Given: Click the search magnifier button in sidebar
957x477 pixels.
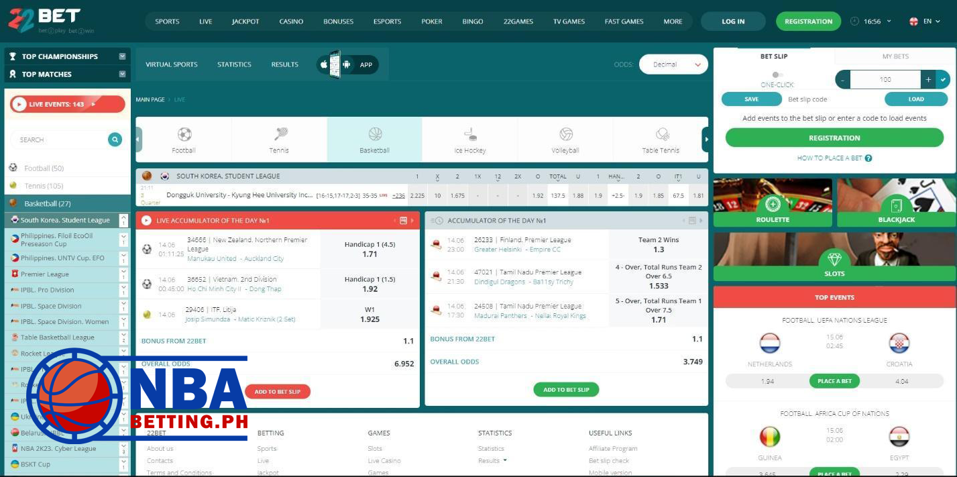Looking at the screenshot, I should [x=115, y=140].
